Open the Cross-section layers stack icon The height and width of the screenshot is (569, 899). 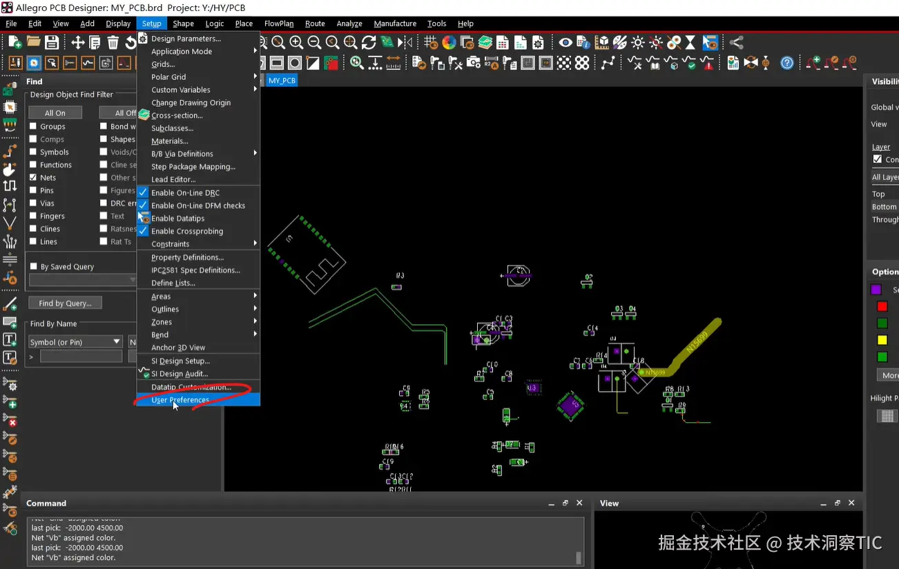[485, 43]
